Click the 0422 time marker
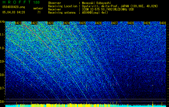Screen dimensions: 169x107 (34, 23)
